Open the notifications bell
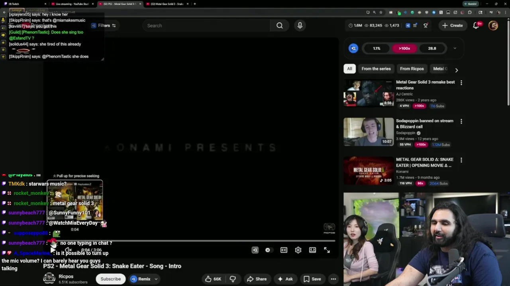The image size is (510, 286). tap(476, 25)
